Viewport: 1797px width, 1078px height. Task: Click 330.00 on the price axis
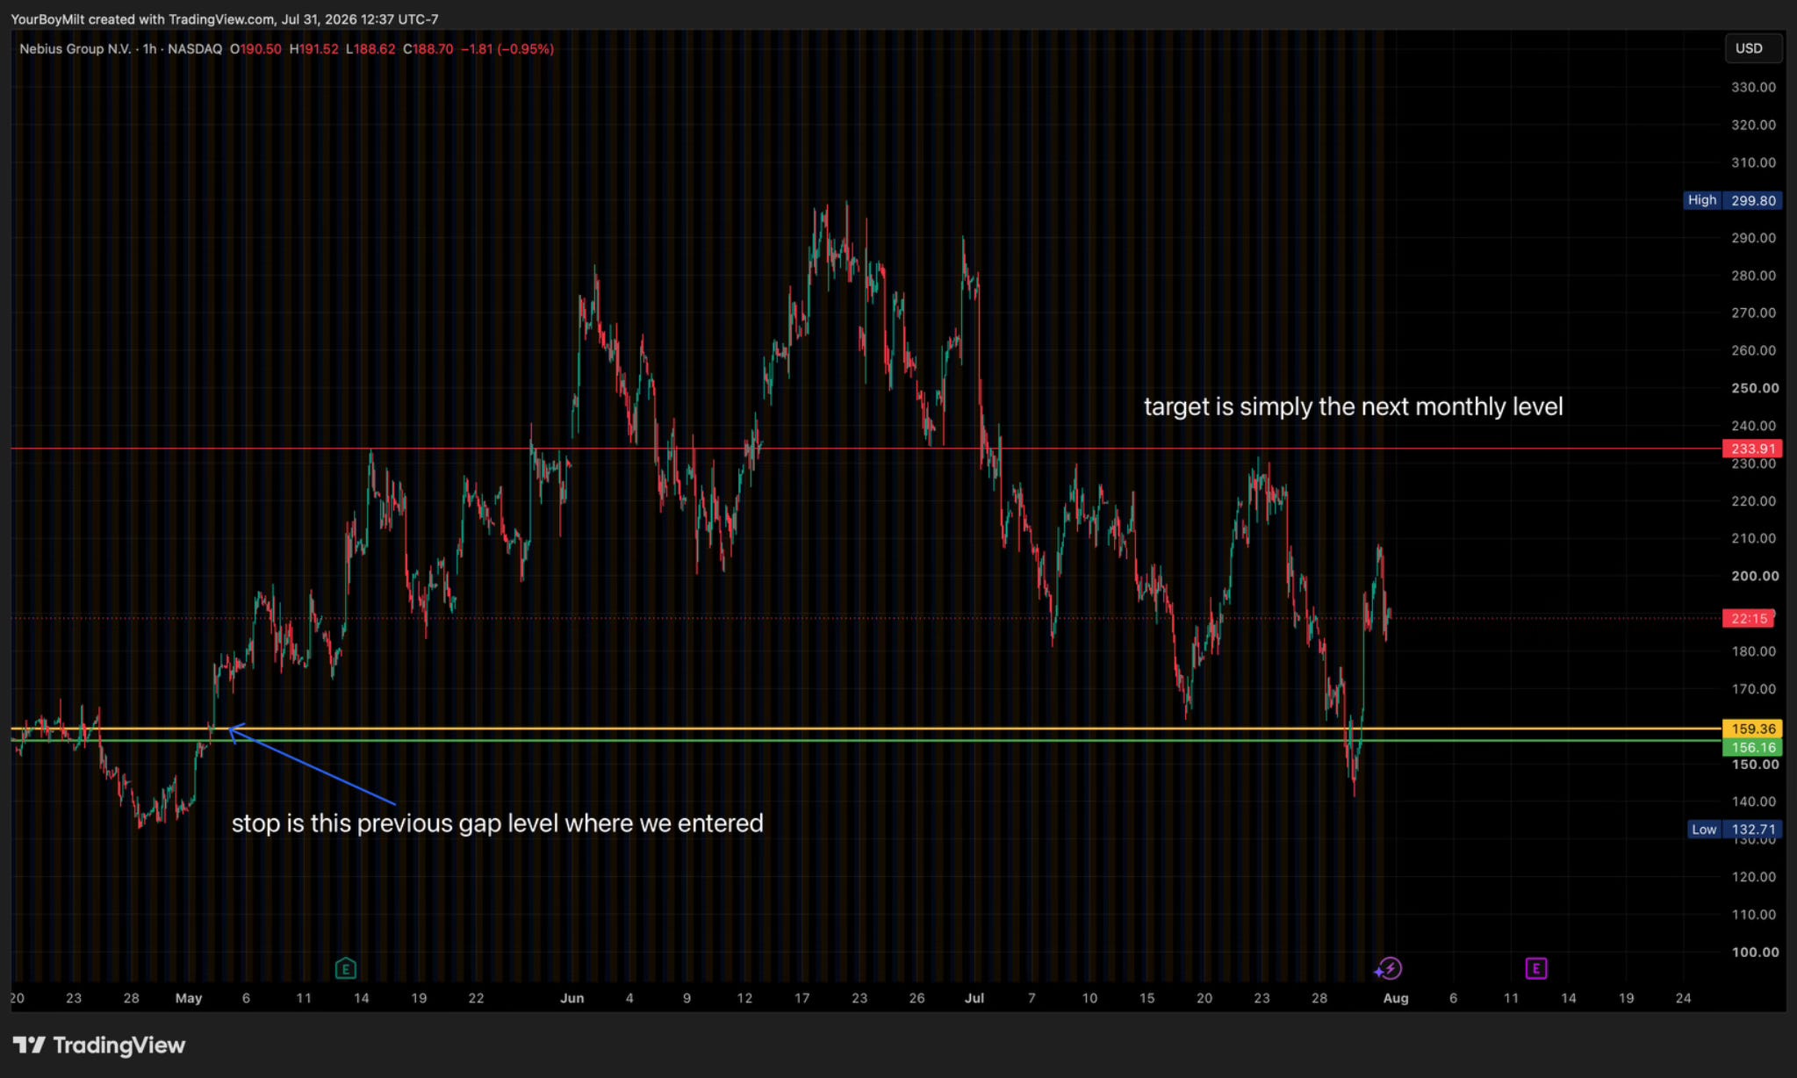point(1753,87)
